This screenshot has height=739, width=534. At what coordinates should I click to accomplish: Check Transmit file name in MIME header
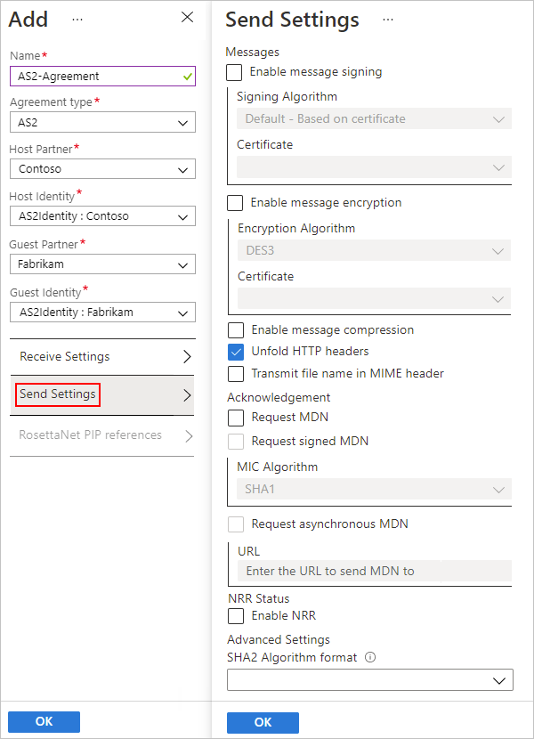236,374
